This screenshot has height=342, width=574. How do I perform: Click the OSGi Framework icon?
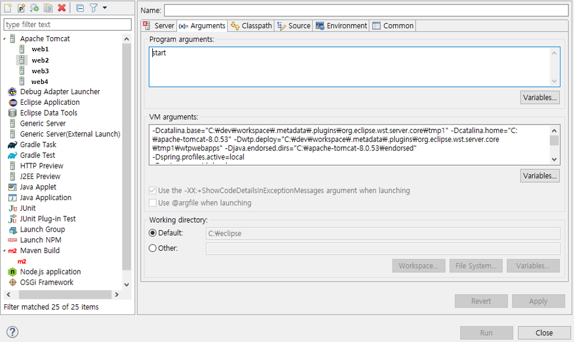click(x=13, y=282)
